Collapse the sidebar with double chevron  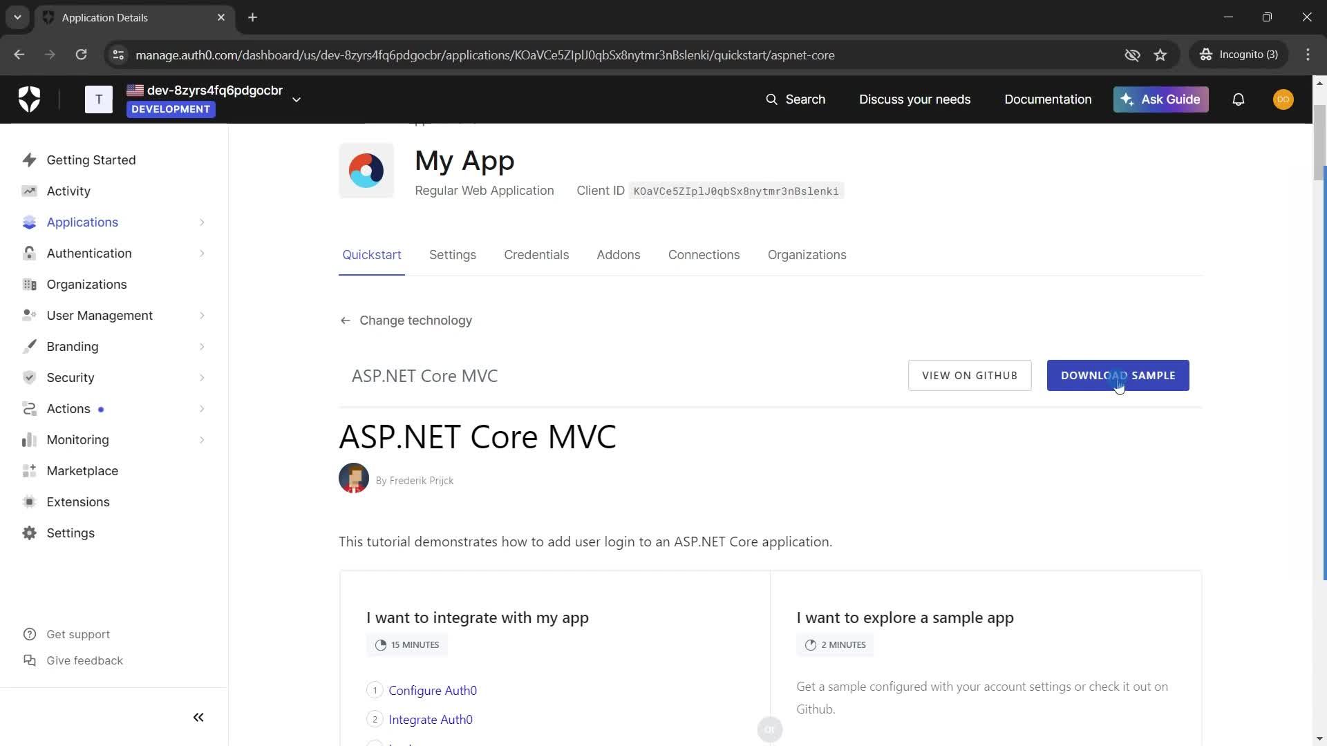tap(198, 718)
